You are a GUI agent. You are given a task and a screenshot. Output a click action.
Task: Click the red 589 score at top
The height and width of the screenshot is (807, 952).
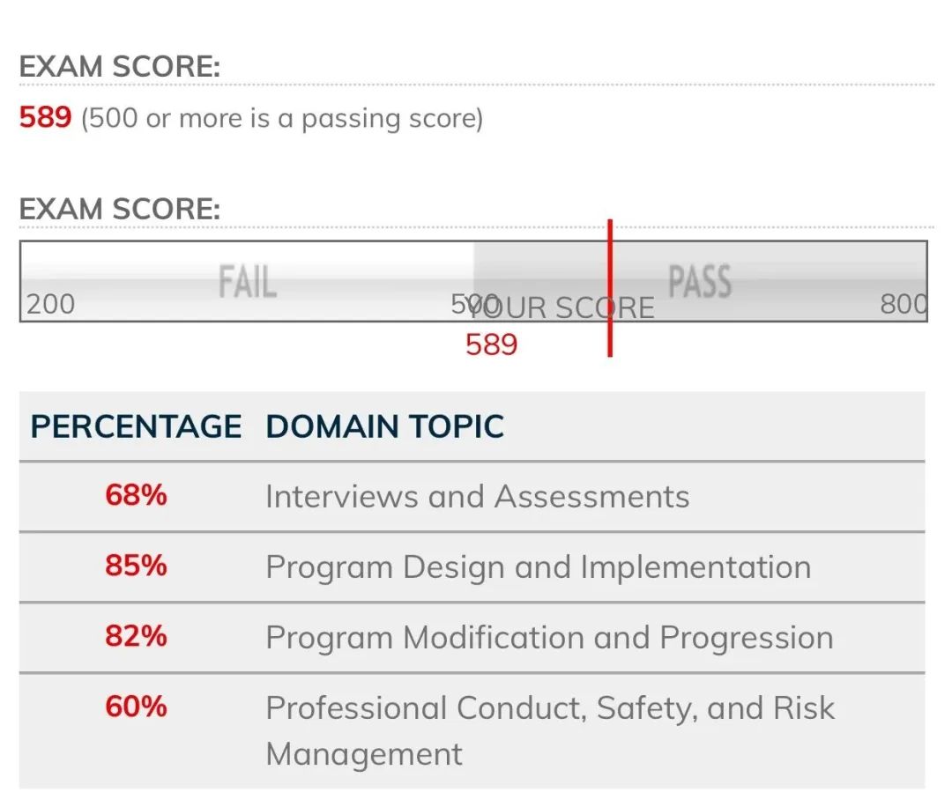pos(46,117)
